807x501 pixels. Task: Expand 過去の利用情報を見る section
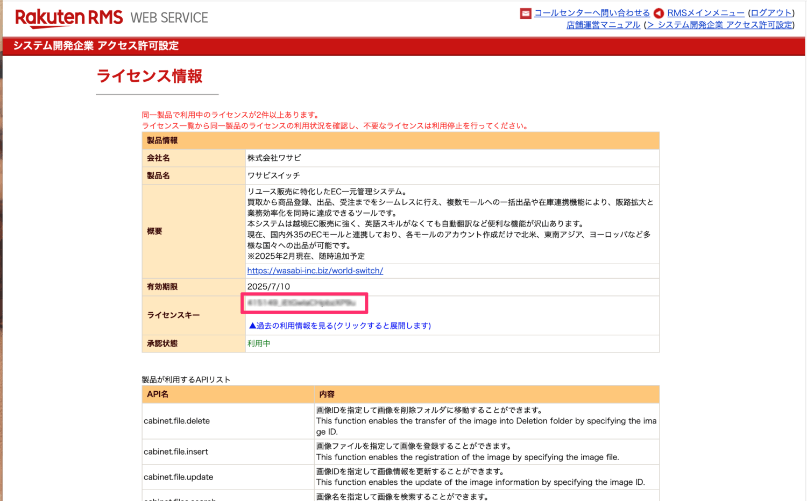(x=339, y=326)
